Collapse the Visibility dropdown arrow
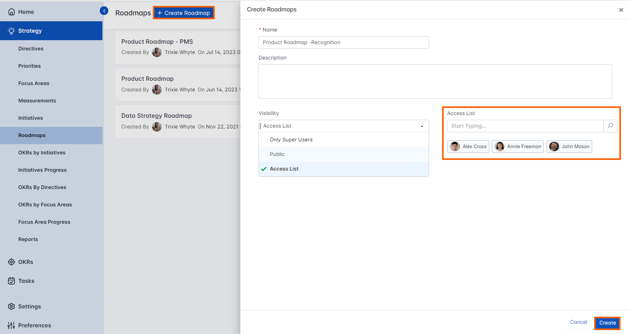The width and height of the screenshot is (630, 334). (422, 126)
